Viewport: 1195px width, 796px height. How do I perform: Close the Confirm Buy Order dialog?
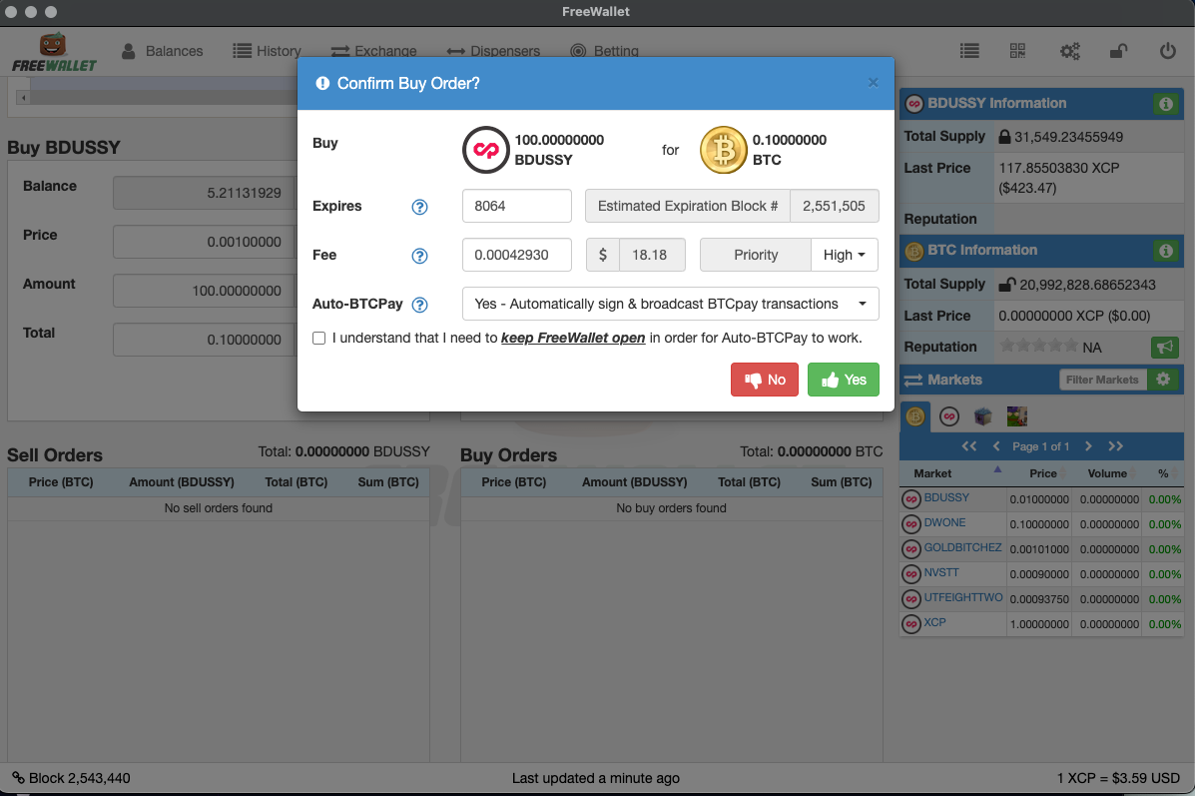coord(874,82)
